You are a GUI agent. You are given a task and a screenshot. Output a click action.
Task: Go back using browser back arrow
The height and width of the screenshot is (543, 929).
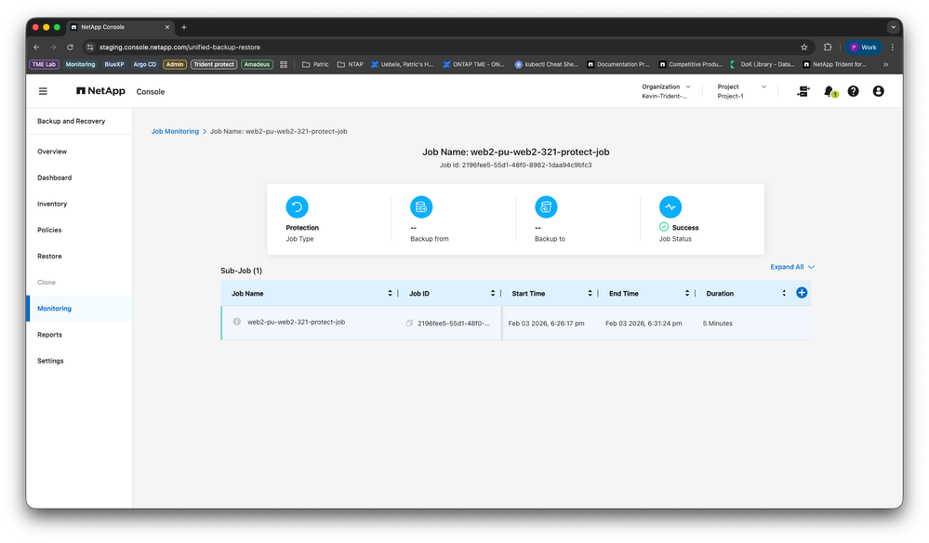point(37,47)
